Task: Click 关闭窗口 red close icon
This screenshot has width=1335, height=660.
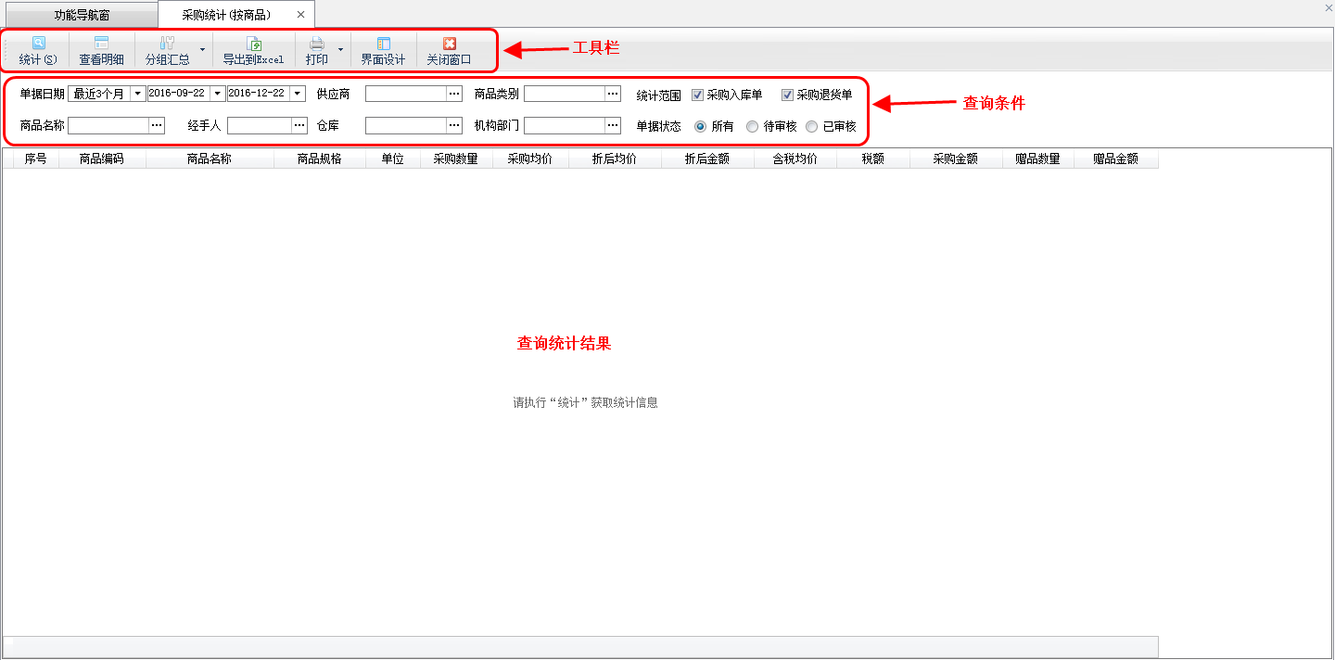Action: [449, 44]
